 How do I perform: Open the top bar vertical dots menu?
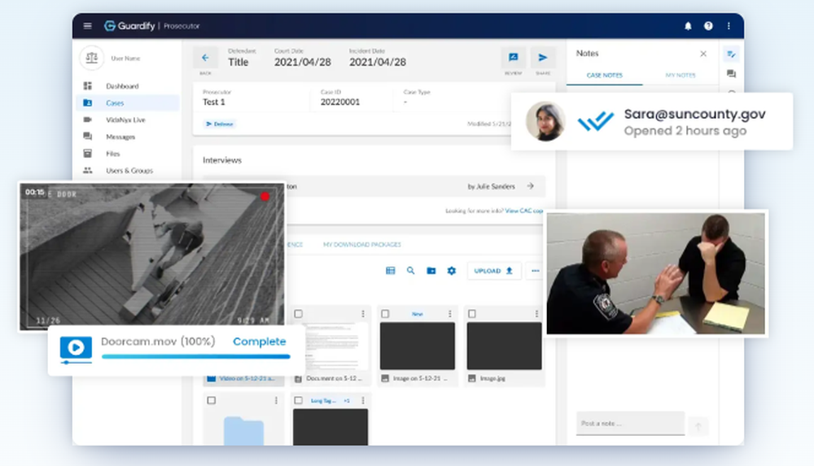coord(729,26)
